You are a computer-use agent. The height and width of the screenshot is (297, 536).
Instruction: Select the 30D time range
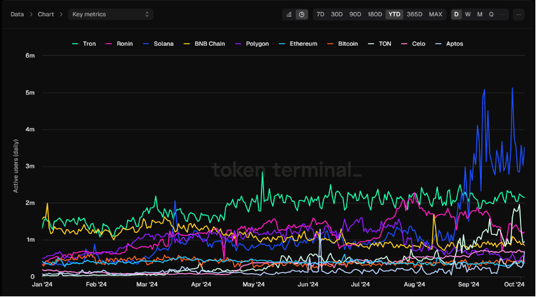pos(337,14)
